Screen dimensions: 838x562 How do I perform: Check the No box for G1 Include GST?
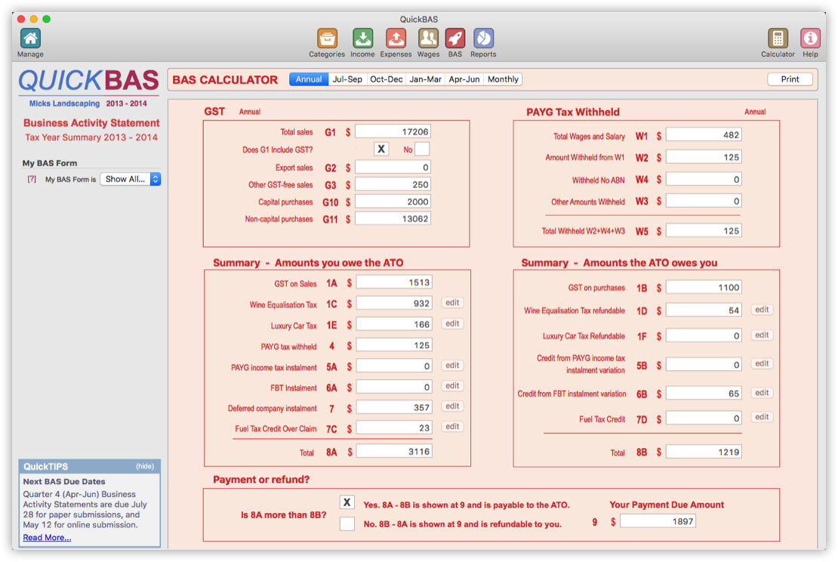[x=421, y=149]
